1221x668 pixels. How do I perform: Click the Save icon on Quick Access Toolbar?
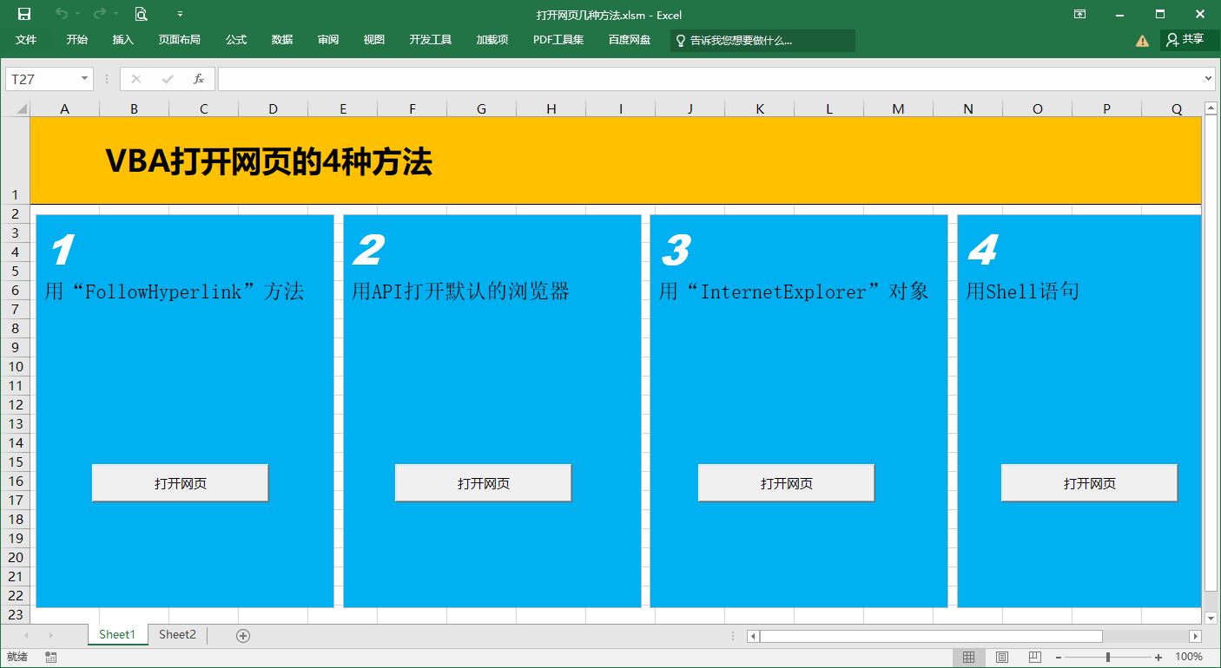tap(23, 15)
